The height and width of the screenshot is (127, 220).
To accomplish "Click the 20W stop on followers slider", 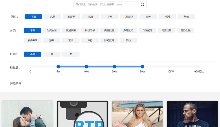I will coord(114,67).
